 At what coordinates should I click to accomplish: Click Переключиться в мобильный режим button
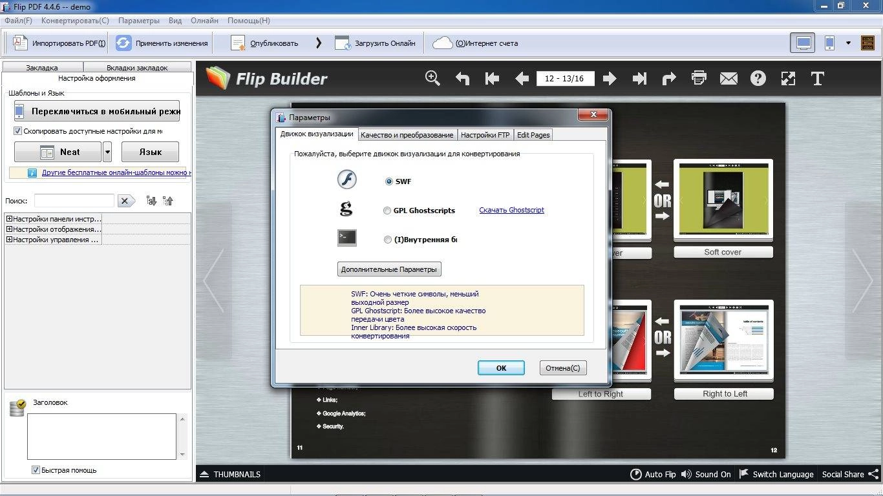pos(97,111)
